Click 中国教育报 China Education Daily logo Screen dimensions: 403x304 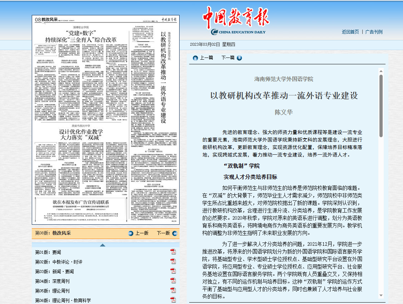point(236,21)
